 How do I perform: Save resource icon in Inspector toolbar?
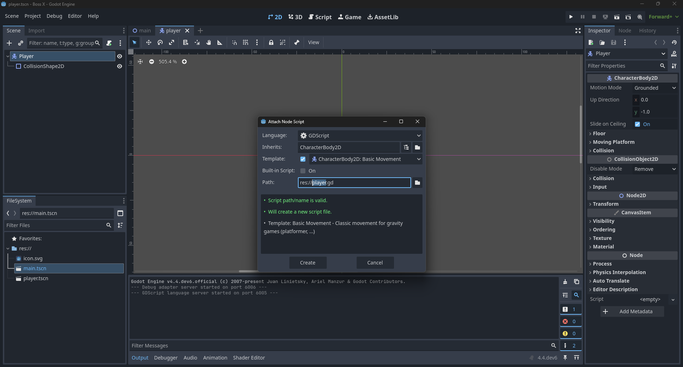[x=614, y=42]
